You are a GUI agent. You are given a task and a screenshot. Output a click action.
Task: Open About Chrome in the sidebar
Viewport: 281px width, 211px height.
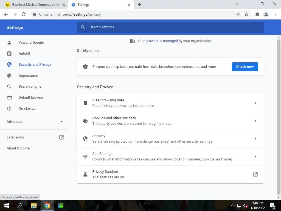pyautogui.click(x=18, y=148)
